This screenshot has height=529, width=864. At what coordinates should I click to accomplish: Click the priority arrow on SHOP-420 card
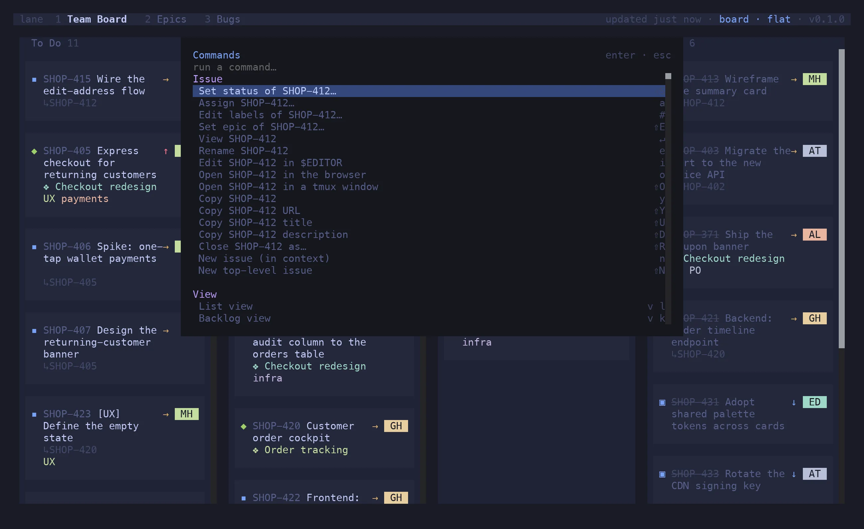pyautogui.click(x=375, y=426)
